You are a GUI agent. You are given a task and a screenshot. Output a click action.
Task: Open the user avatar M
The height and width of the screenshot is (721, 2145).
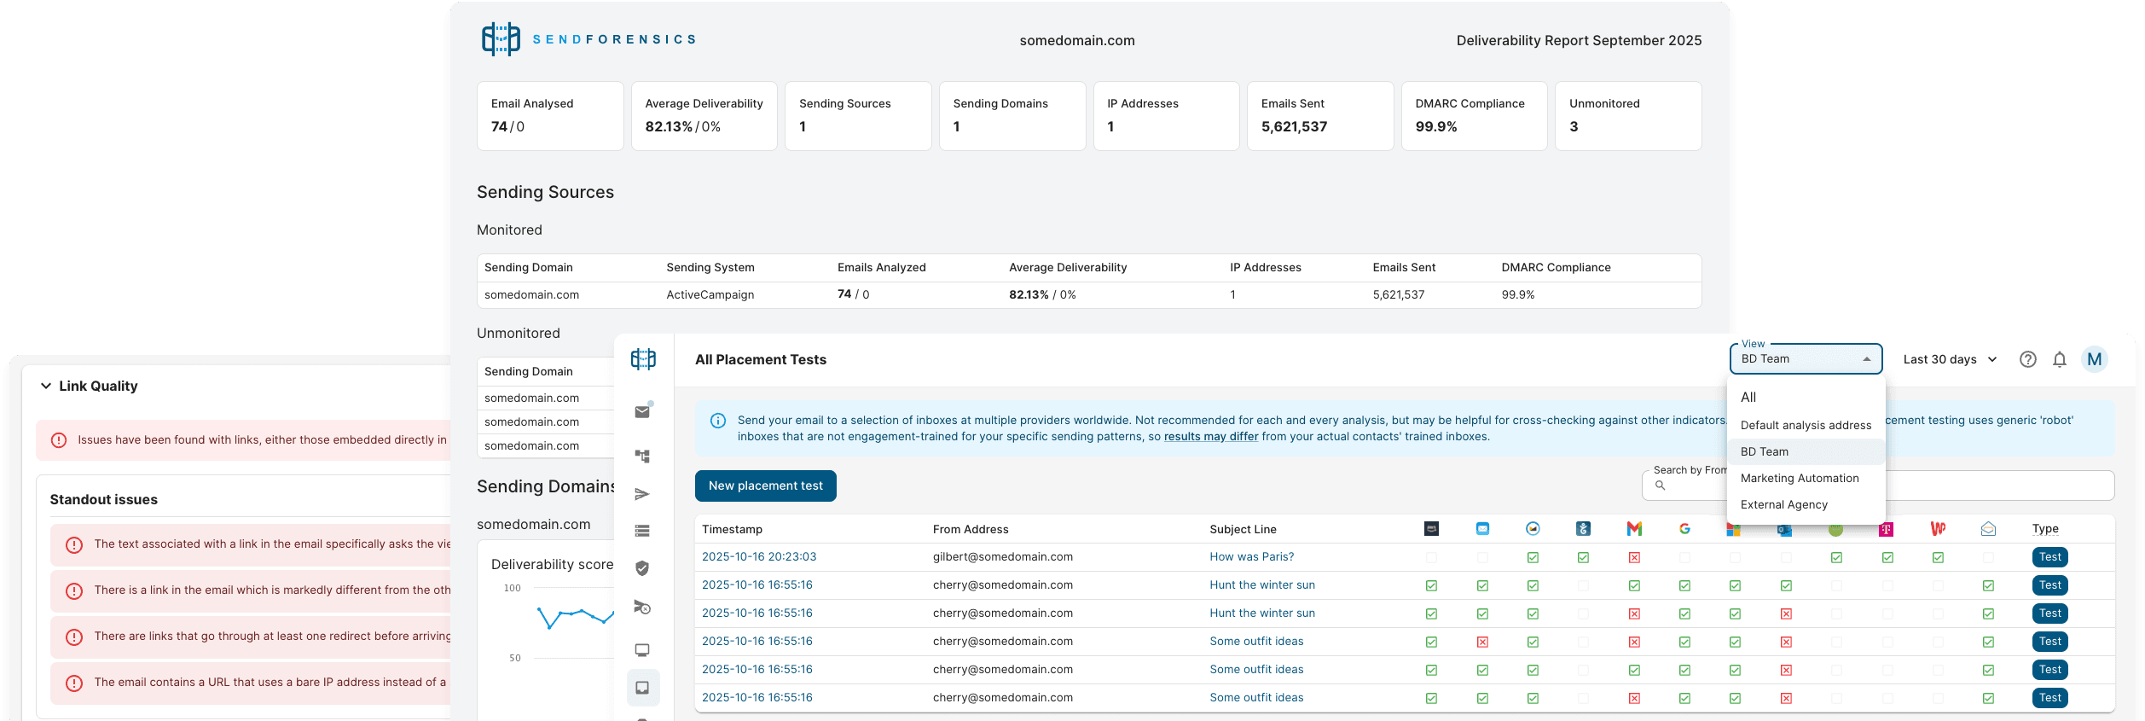click(x=2094, y=359)
